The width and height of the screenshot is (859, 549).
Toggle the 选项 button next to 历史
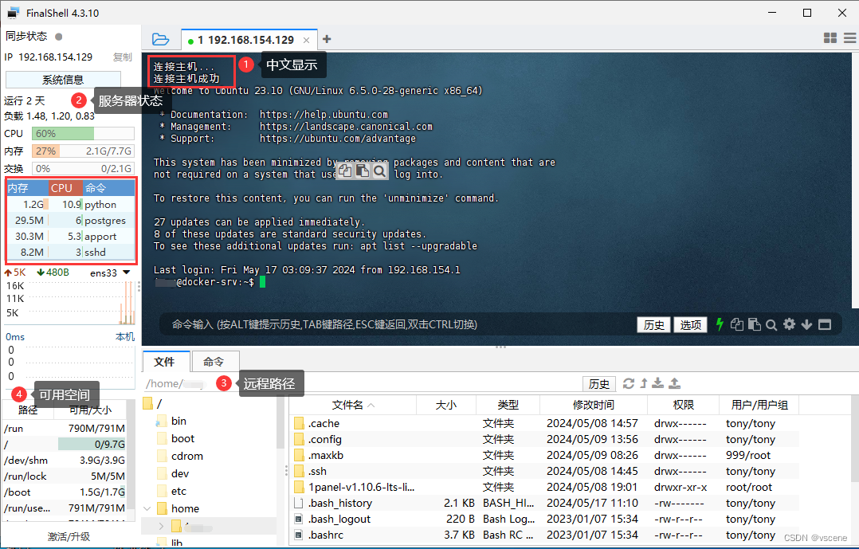click(690, 324)
